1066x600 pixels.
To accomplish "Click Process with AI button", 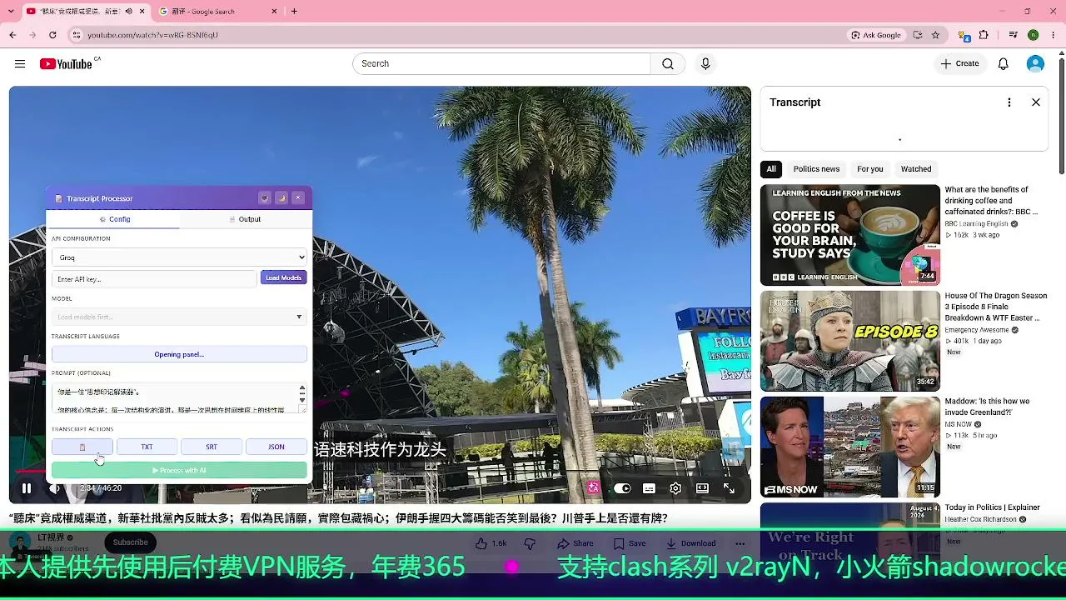I will click(179, 471).
